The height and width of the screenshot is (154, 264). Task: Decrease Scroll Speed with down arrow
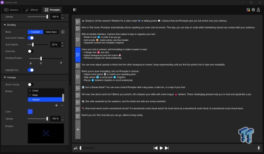click(63, 46)
